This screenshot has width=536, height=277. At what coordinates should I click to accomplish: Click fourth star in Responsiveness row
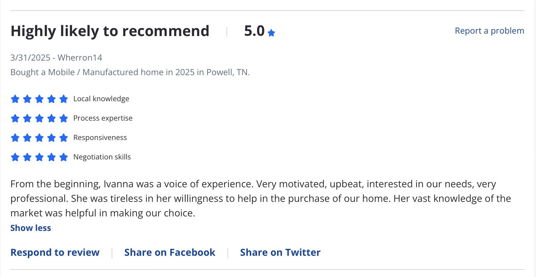[51, 138]
